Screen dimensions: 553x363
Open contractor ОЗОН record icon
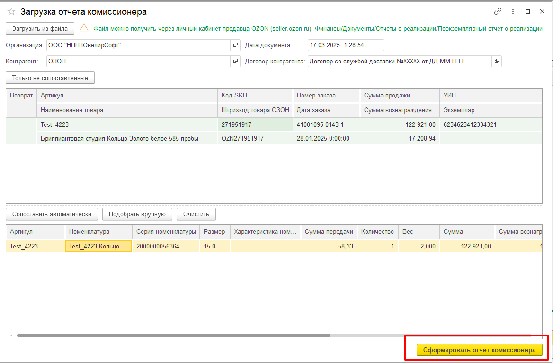point(235,61)
